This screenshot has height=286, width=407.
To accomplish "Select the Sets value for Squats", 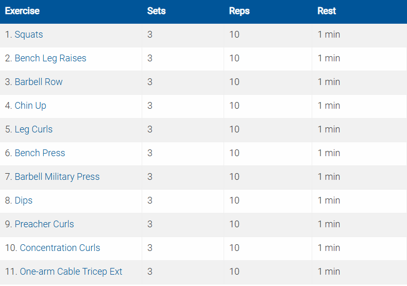I will coord(150,35).
